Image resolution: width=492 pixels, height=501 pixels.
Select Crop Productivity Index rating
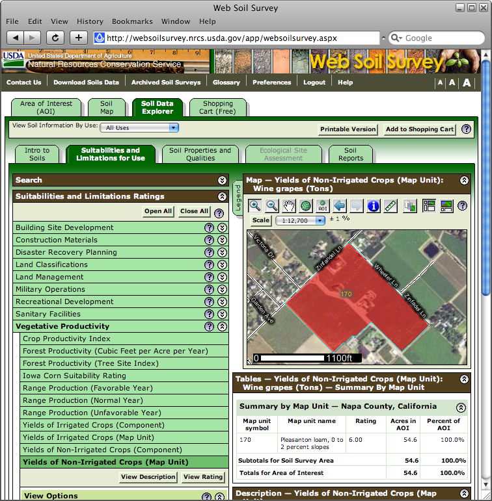click(124, 339)
